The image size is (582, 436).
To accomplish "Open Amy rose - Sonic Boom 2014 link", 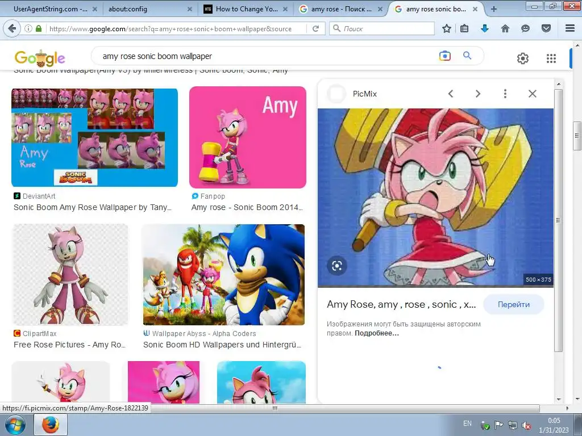I will point(247,207).
